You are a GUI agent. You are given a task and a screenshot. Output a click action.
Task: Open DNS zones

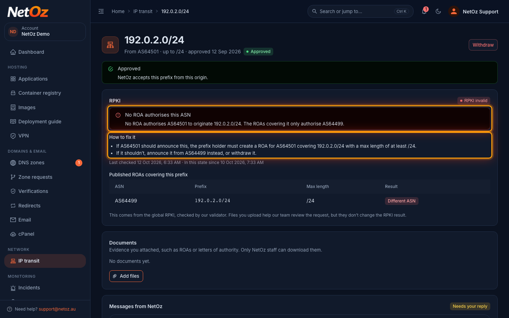45,163
